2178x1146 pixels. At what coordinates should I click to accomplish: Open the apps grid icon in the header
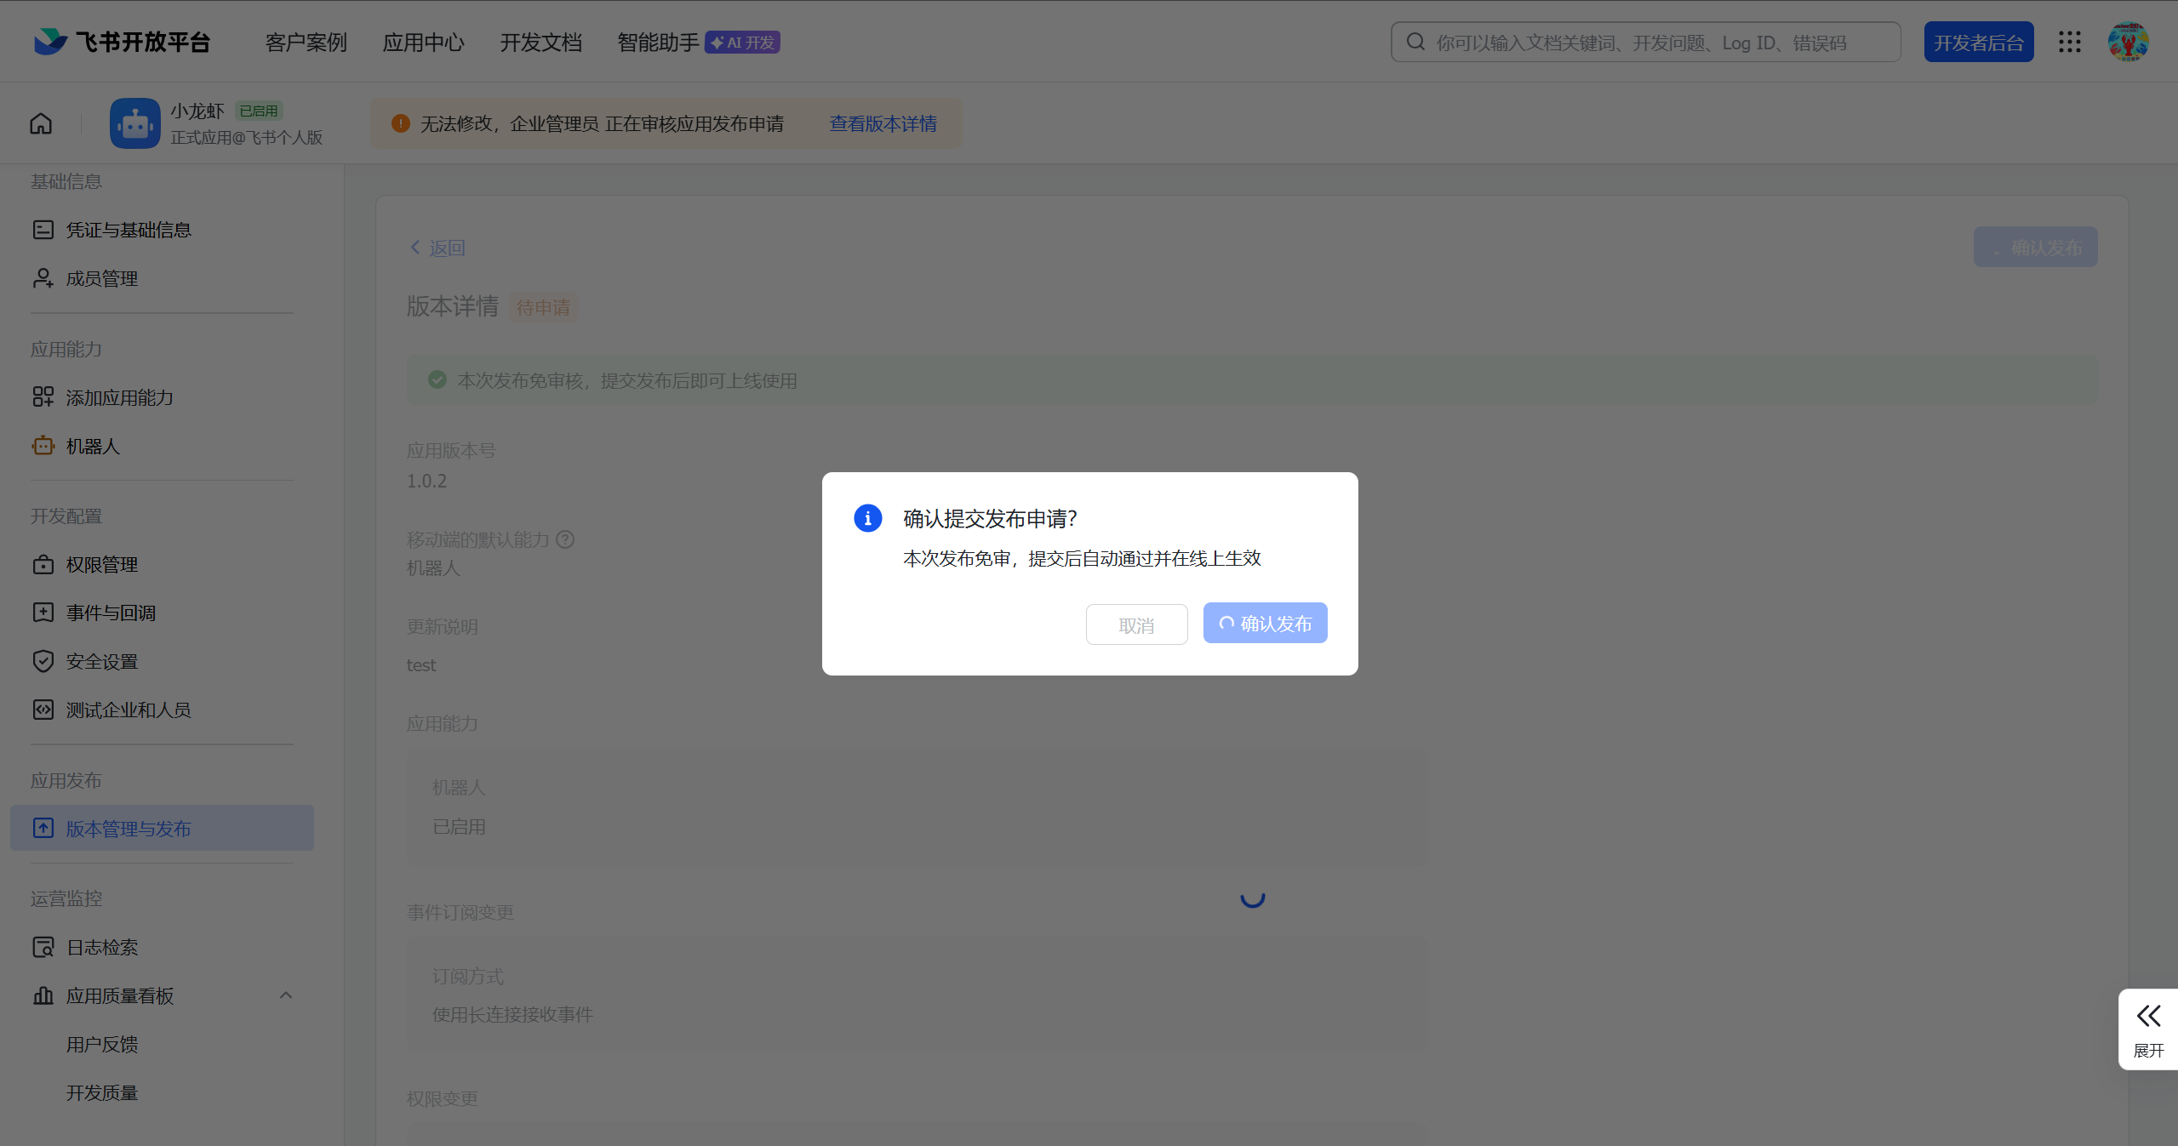coord(2069,43)
